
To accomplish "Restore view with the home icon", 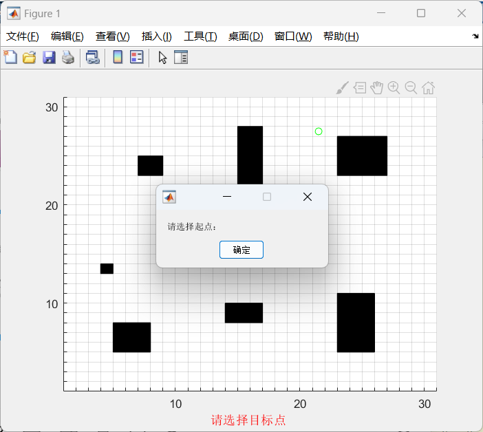I will coord(428,87).
